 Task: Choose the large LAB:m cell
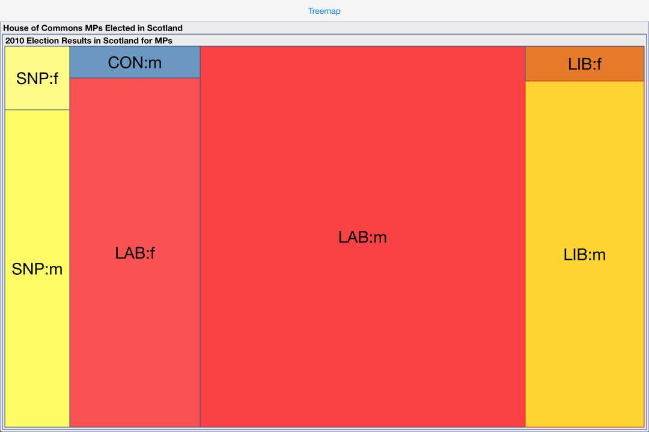click(362, 237)
